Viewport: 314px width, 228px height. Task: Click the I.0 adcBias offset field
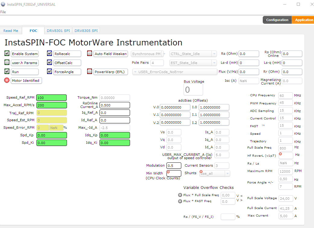pos(214,107)
